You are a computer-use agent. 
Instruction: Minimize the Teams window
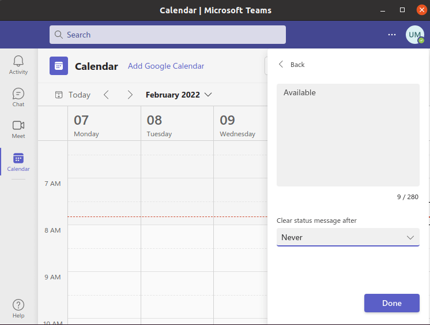coord(383,10)
